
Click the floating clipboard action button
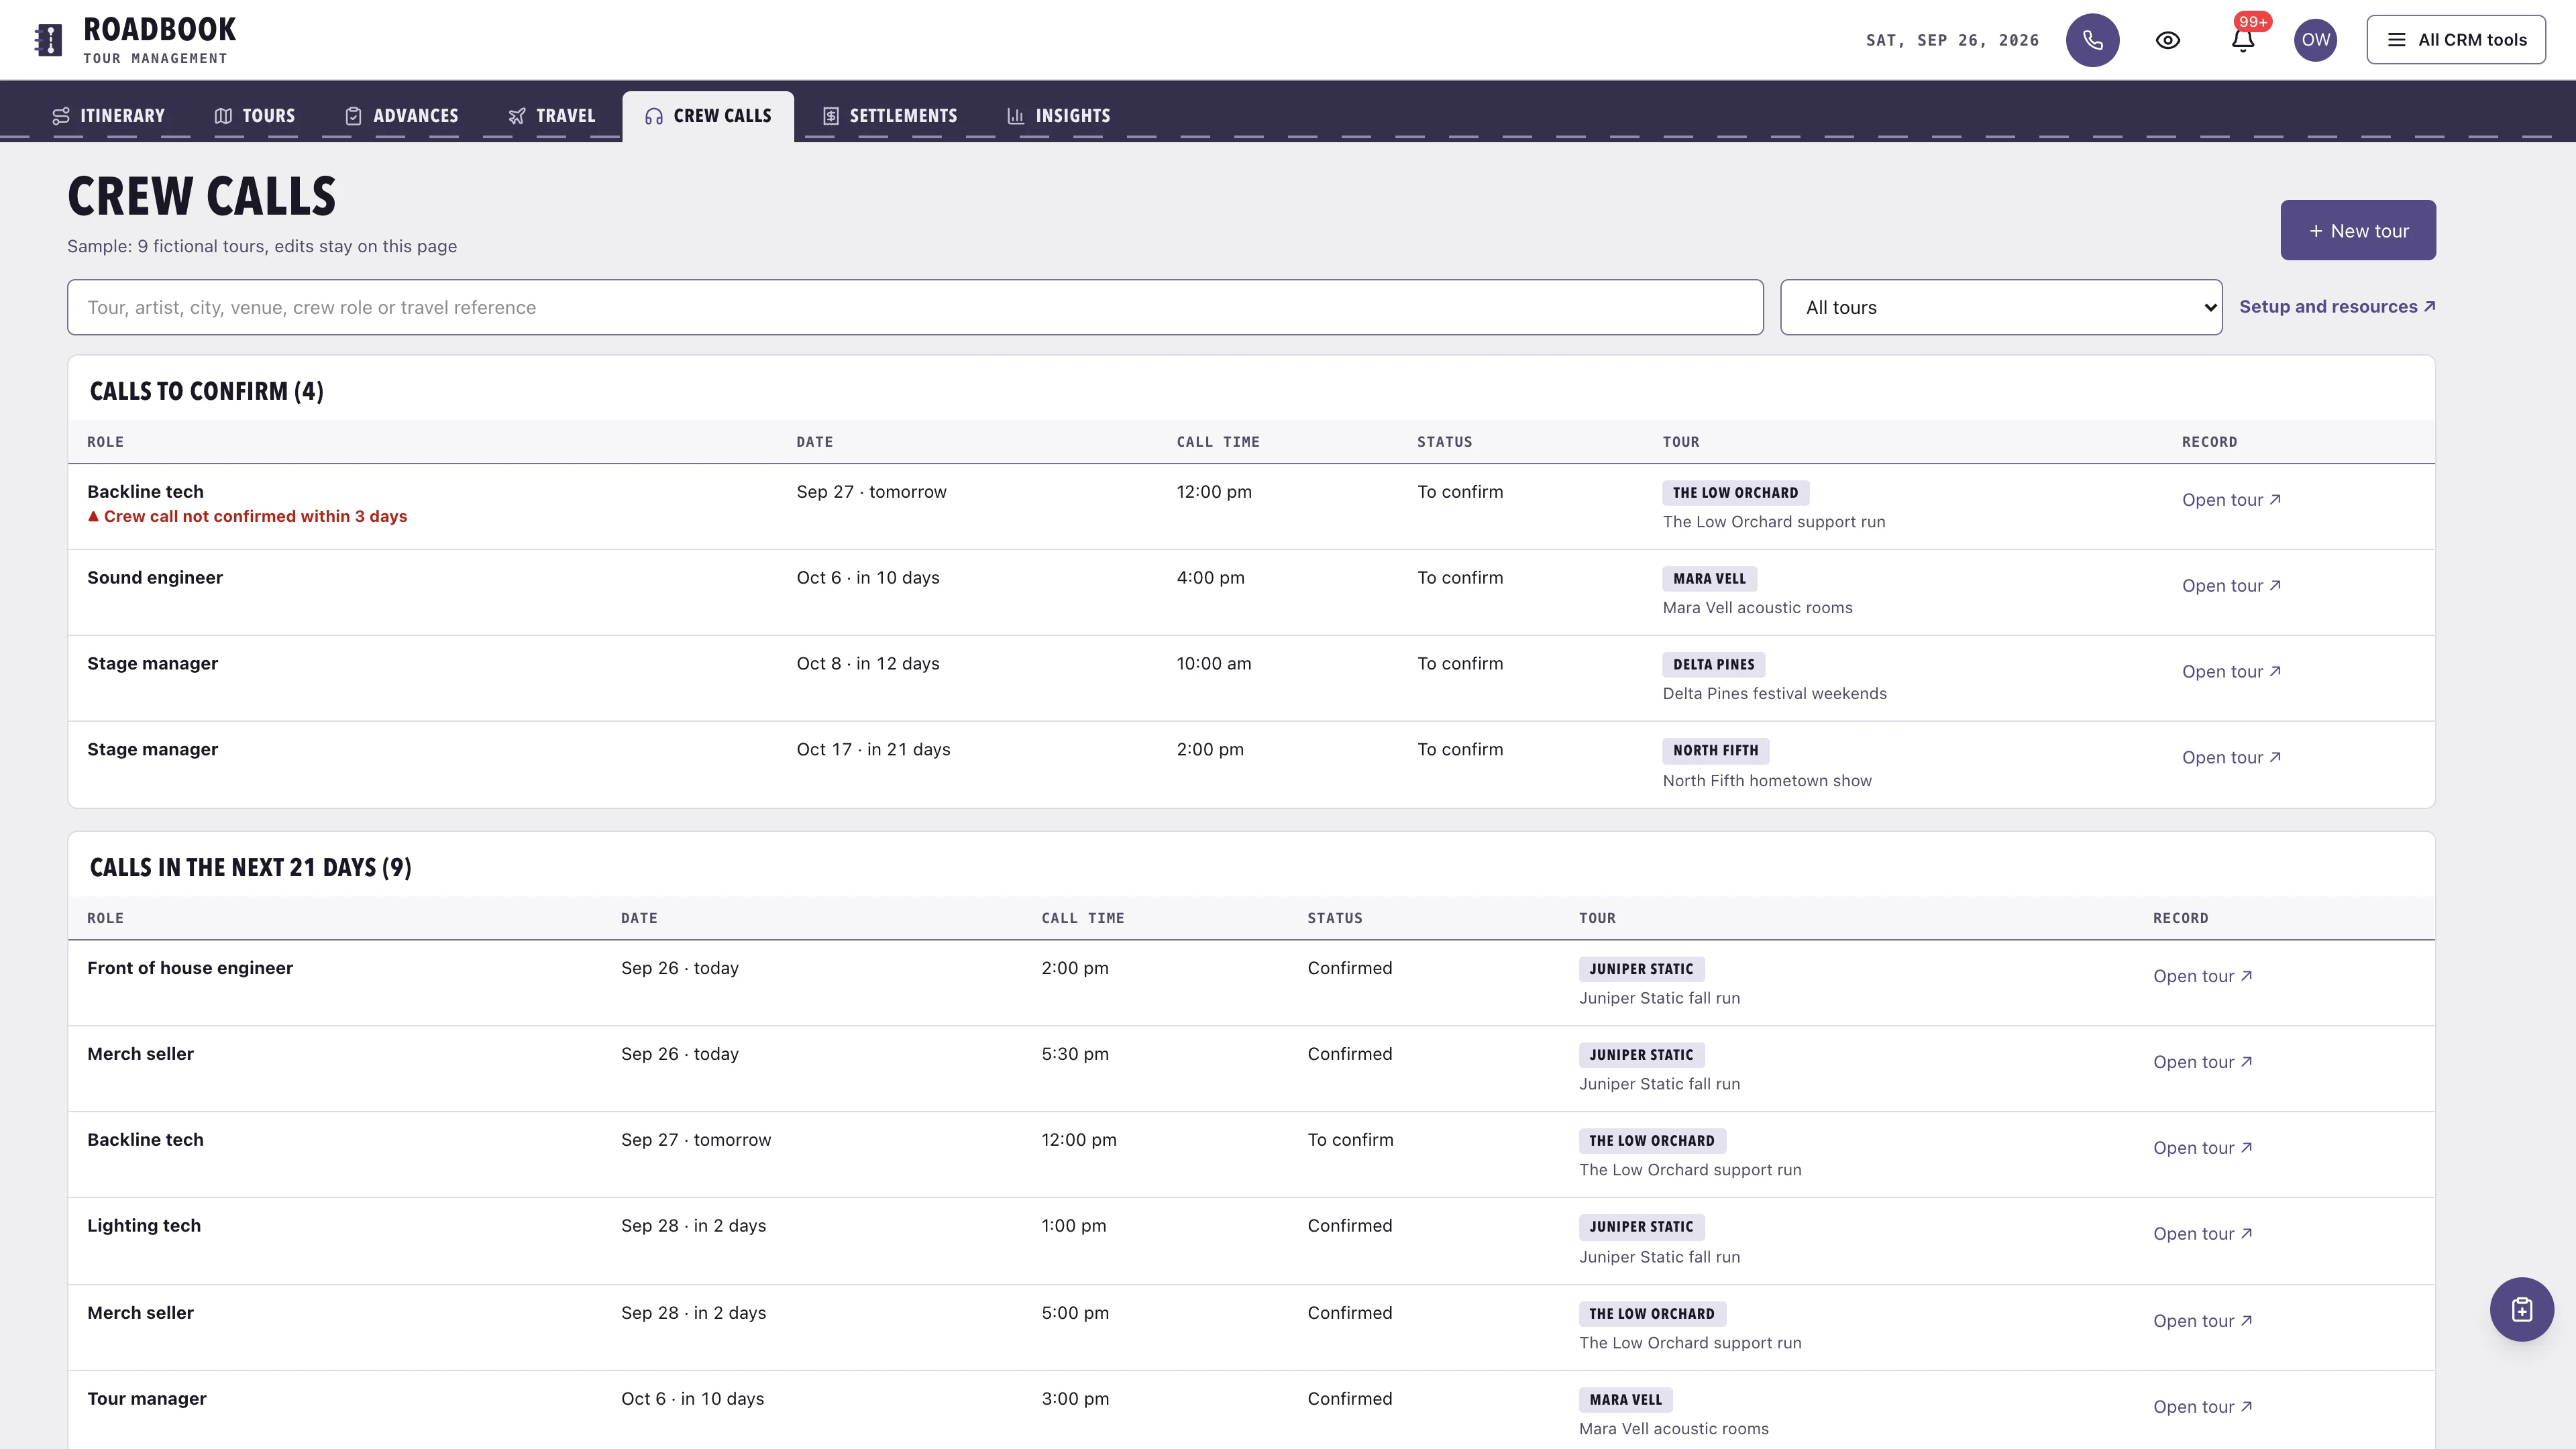click(2521, 1309)
